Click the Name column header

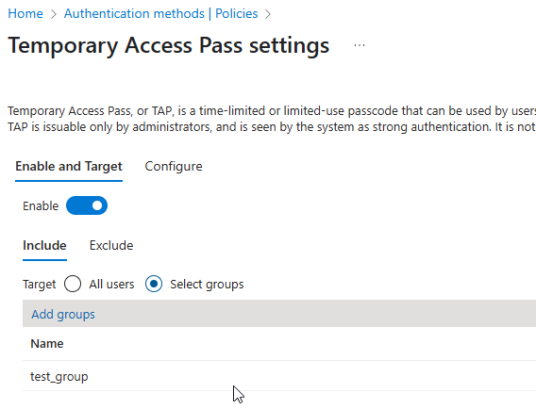click(x=47, y=343)
